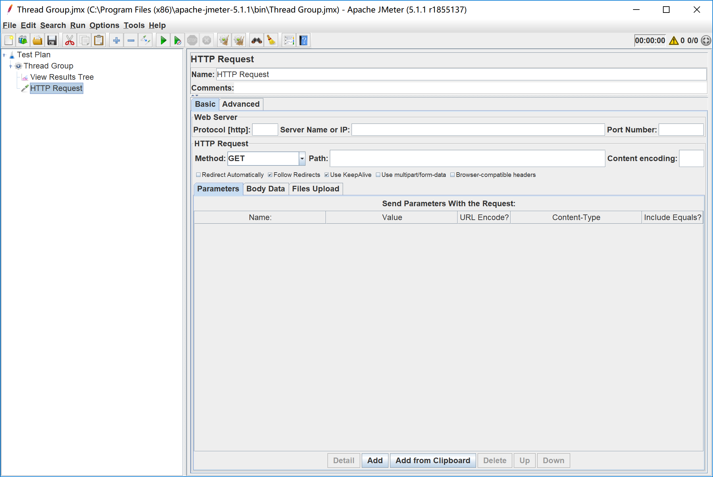This screenshot has height=477, width=713.
Task: Click Add from Clipboard button
Action: (433, 461)
